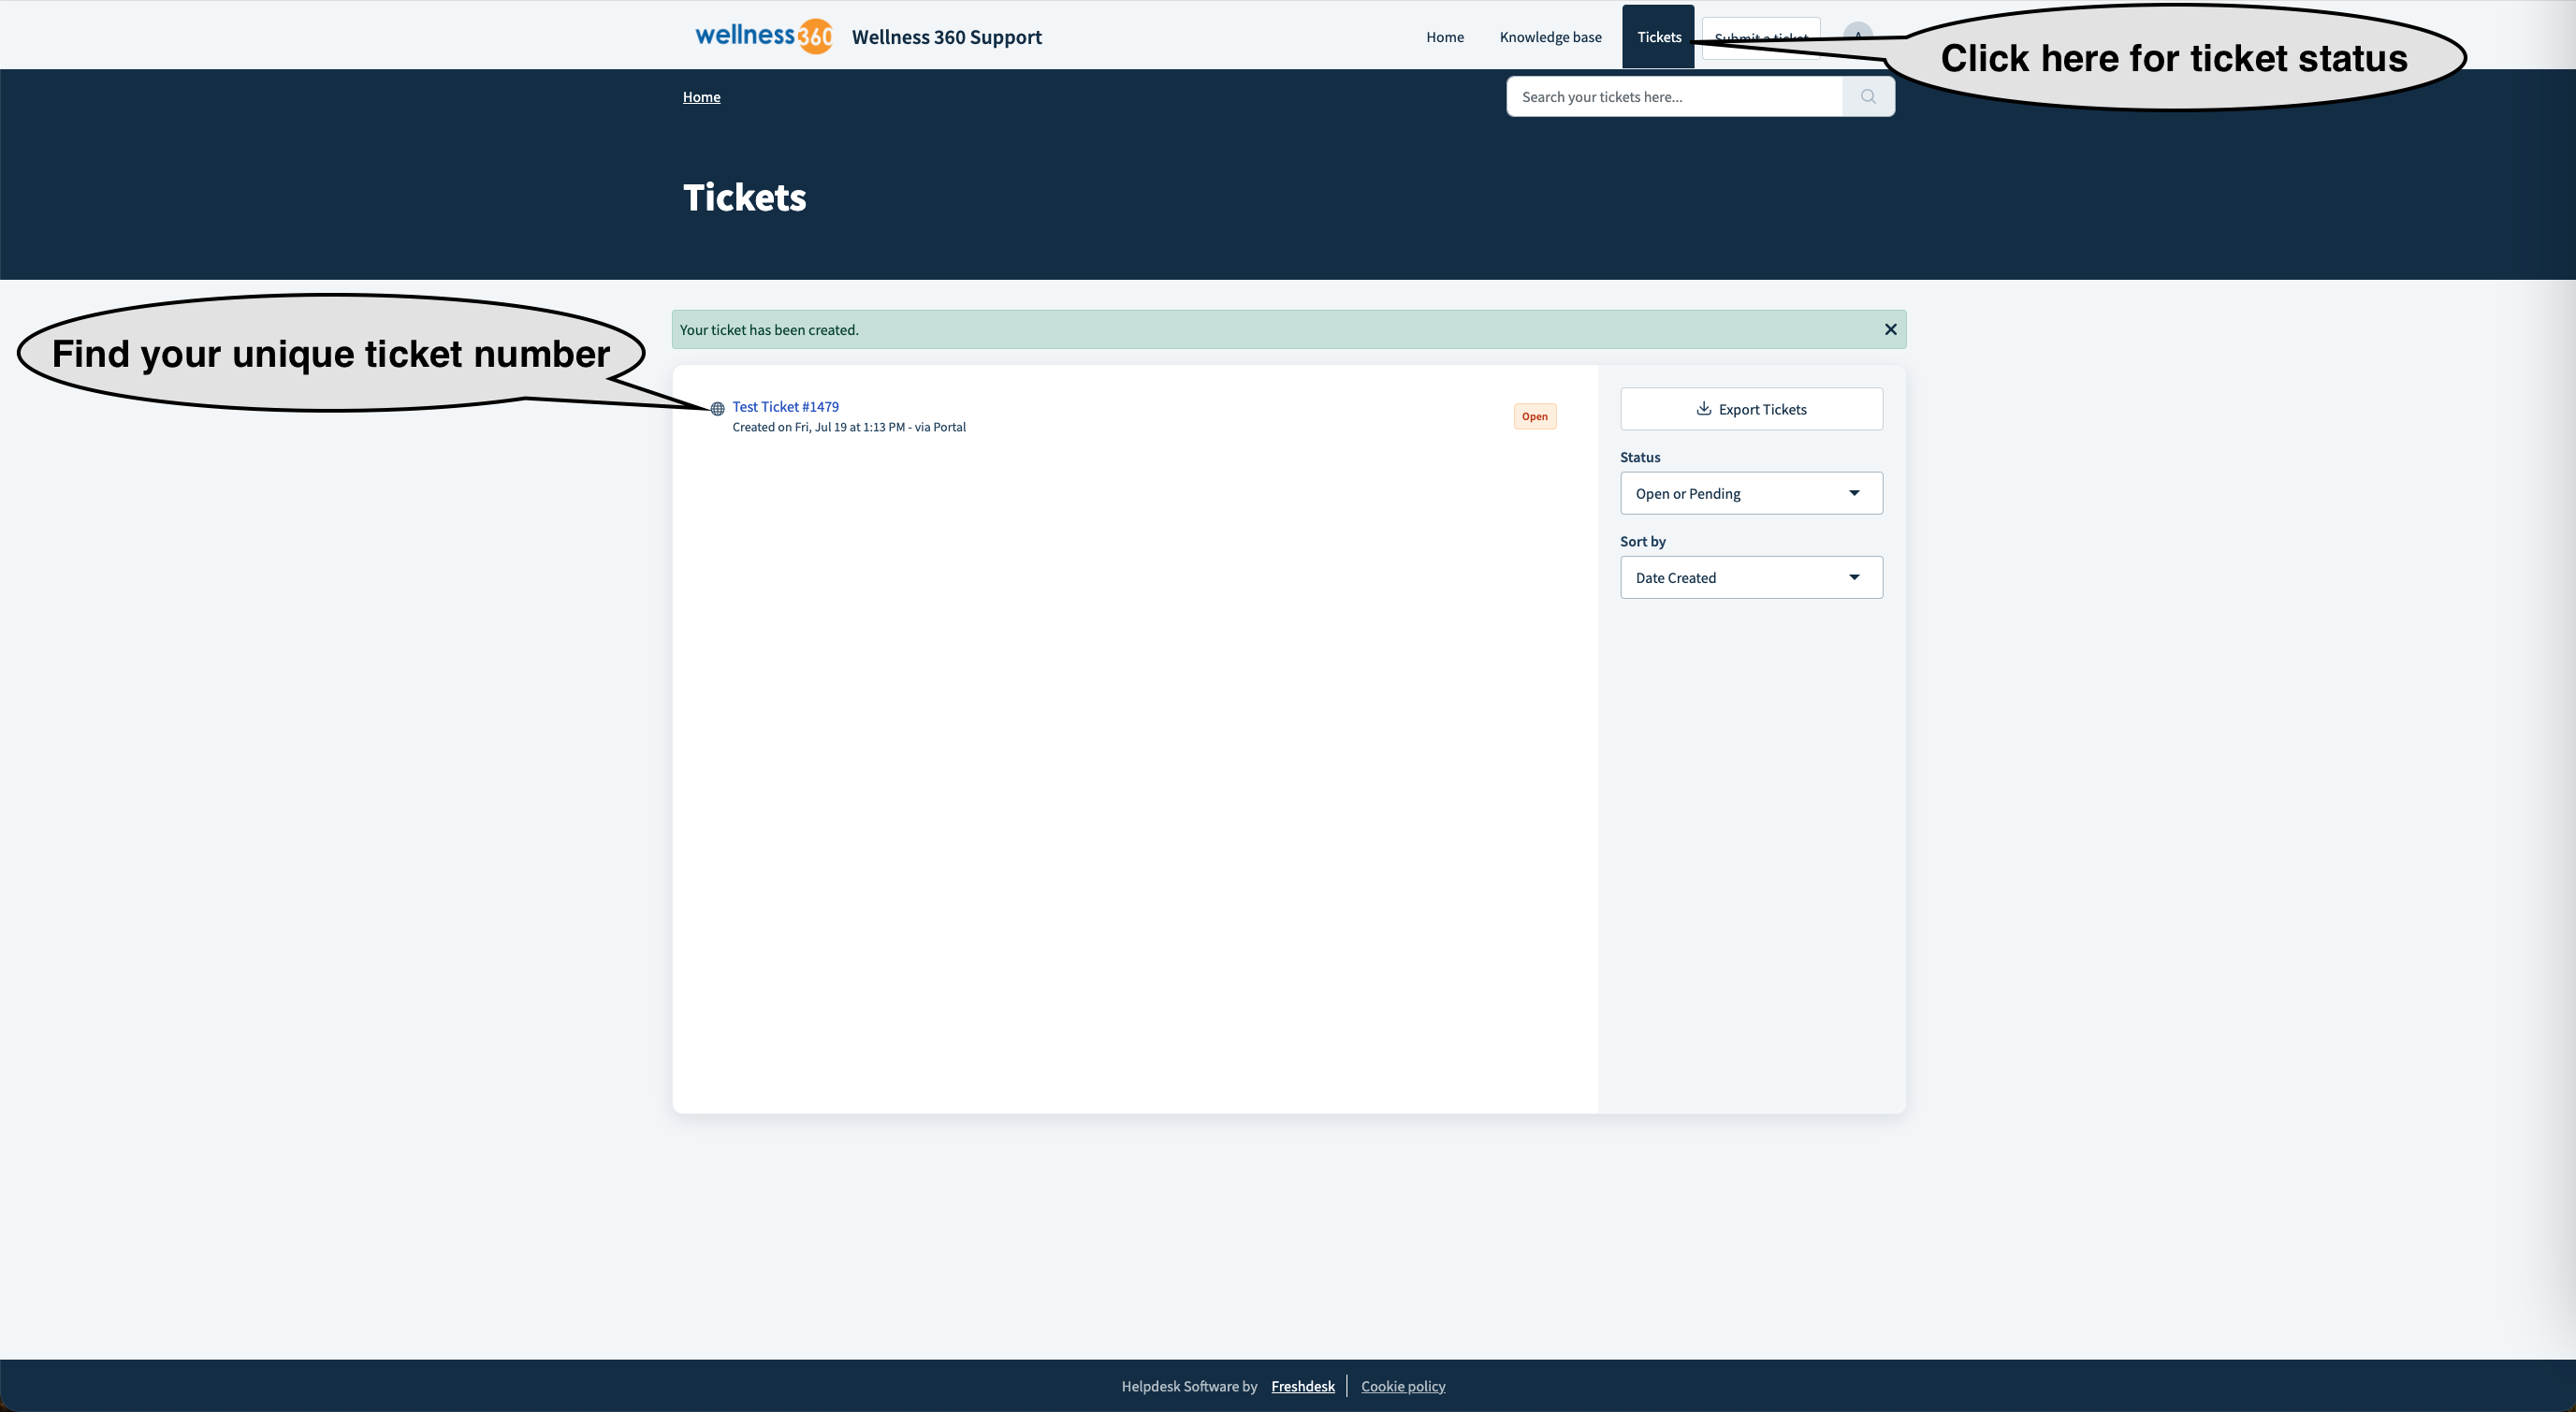This screenshot has width=2576, height=1412.
Task: Visit the Freshdesk footer link
Action: tap(1302, 1386)
